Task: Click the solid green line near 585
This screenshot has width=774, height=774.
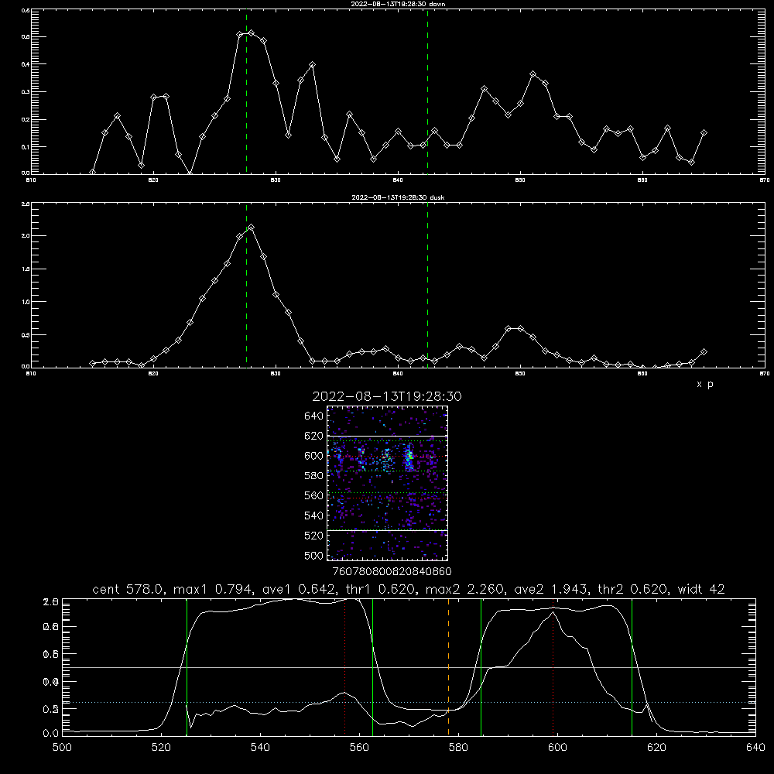Action: tap(481, 666)
